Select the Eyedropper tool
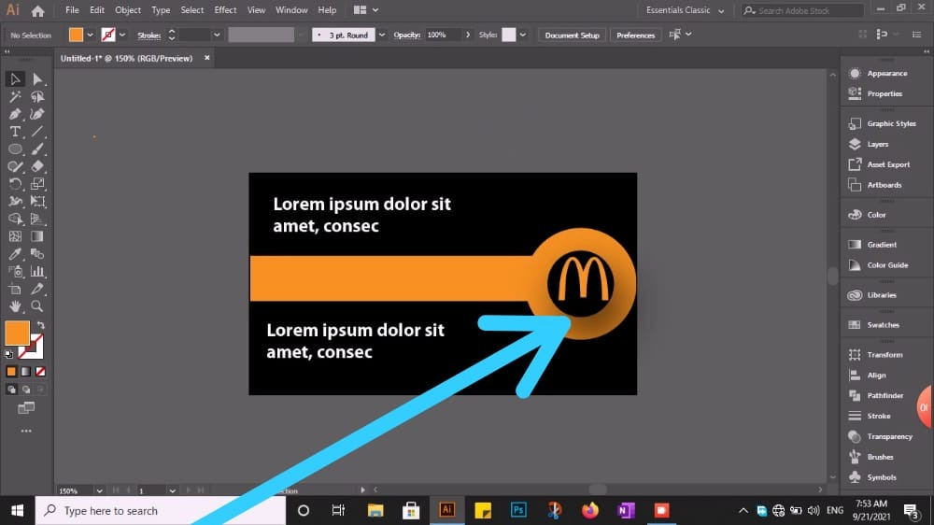The width and height of the screenshot is (934, 525). (x=15, y=254)
